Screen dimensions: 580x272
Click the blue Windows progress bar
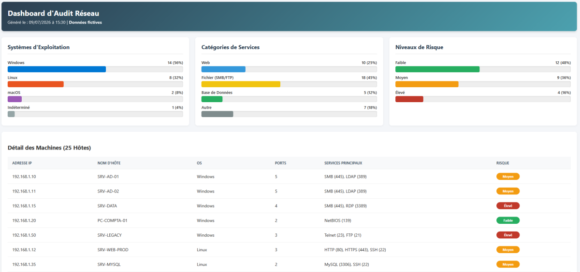(x=57, y=69)
